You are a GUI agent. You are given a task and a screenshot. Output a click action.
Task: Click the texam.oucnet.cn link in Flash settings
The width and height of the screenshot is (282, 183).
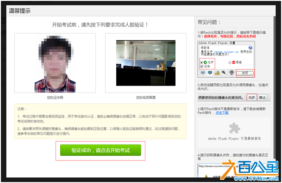[x=226, y=52]
